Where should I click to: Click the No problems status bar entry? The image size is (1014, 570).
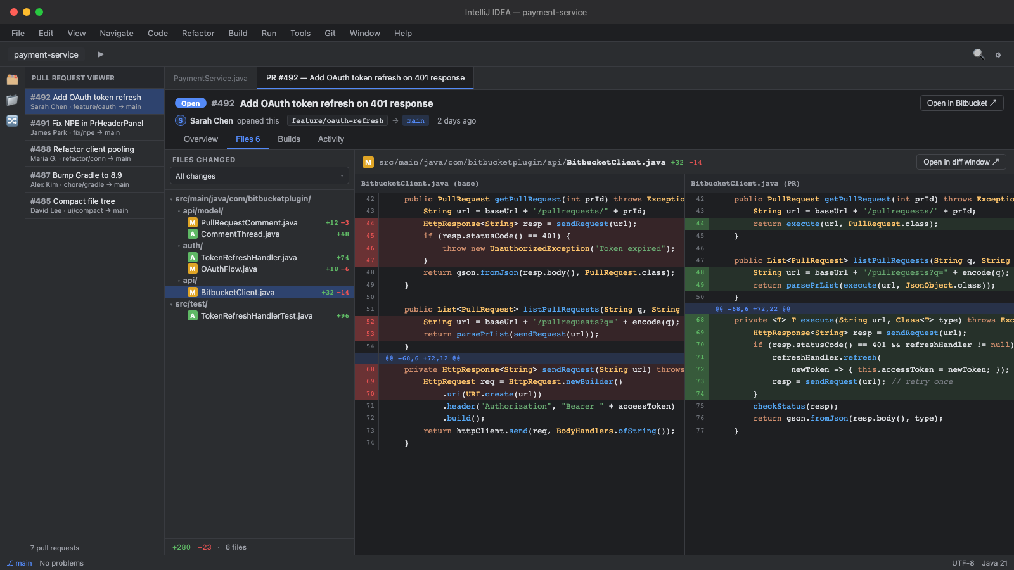61,563
